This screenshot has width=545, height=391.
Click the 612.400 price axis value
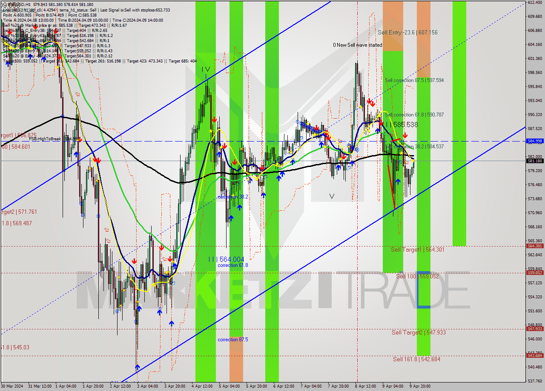tap(535, 3)
